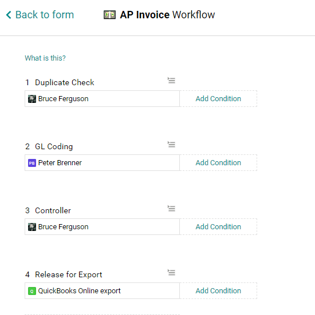315x315 pixels.
Task: Select the QuickBooks Online export field
Action: click(x=102, y=290)
